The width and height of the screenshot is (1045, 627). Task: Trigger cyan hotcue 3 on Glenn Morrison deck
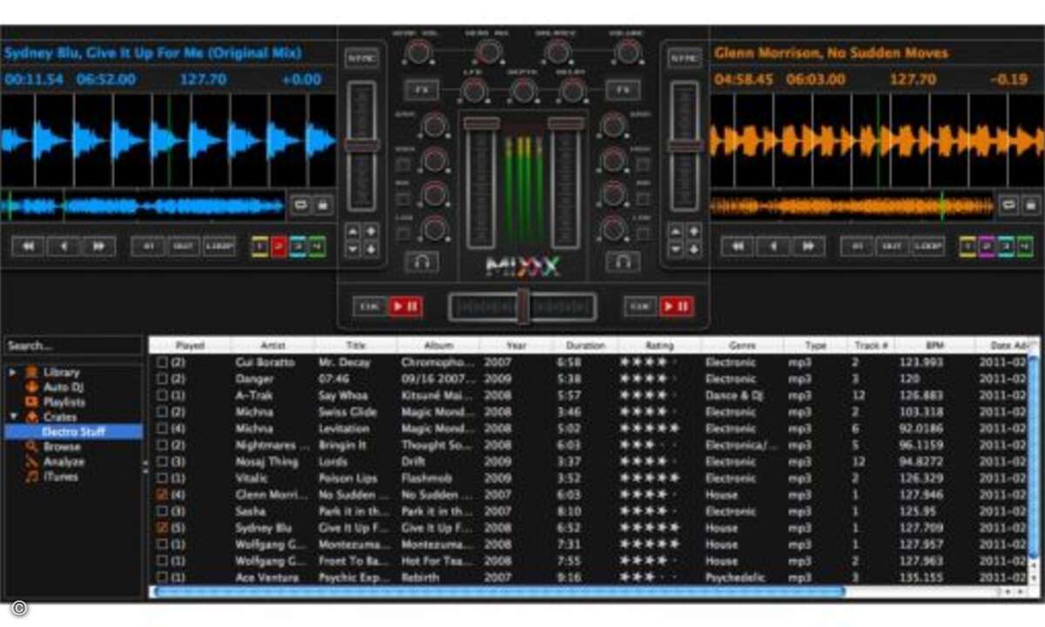(1007, 246)
